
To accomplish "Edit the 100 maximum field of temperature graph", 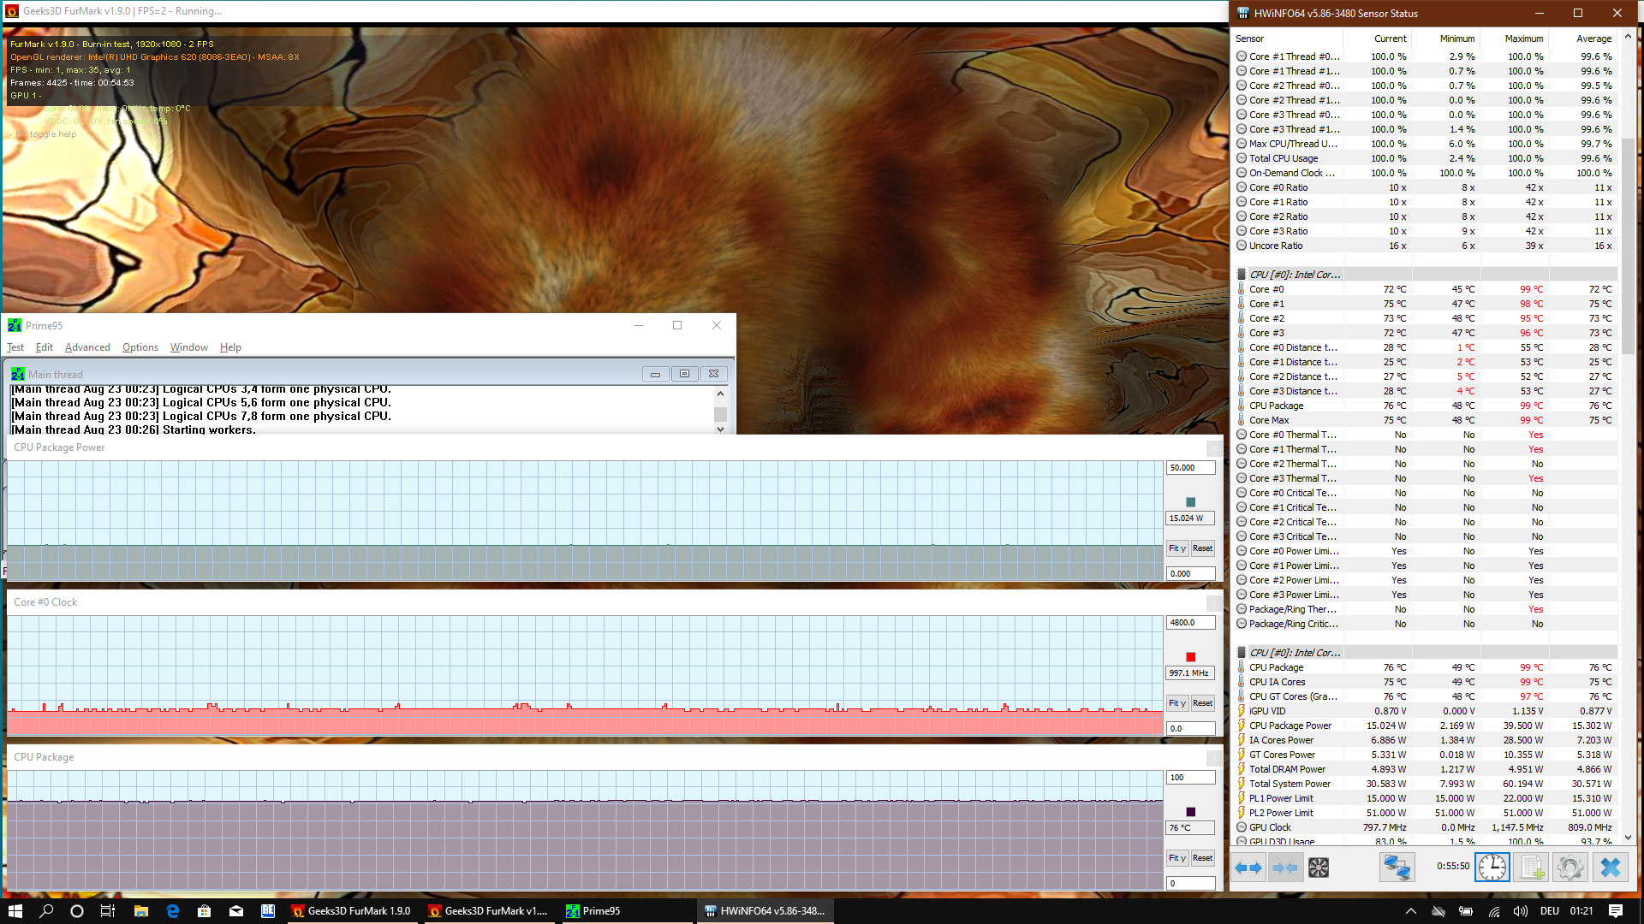I will [x=1190, y=778].
